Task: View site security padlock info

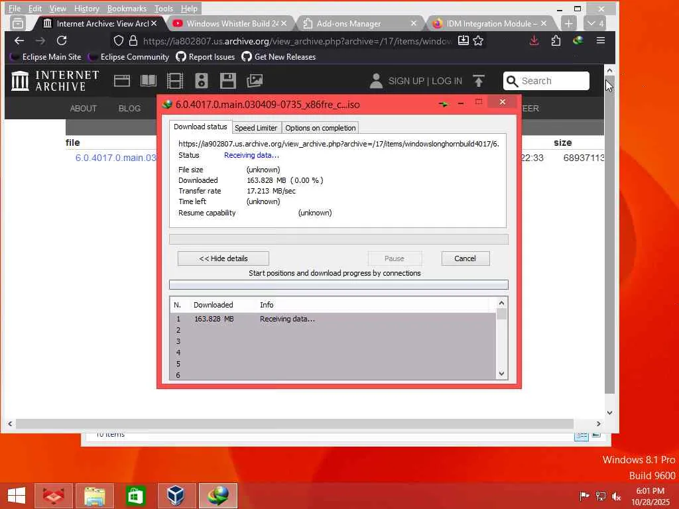Action: click(133, 40)
